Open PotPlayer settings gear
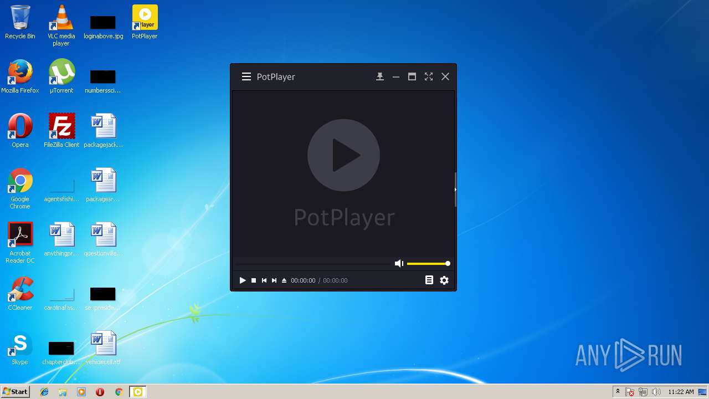This screenshot has width=709, height=399. pos(444,280)
